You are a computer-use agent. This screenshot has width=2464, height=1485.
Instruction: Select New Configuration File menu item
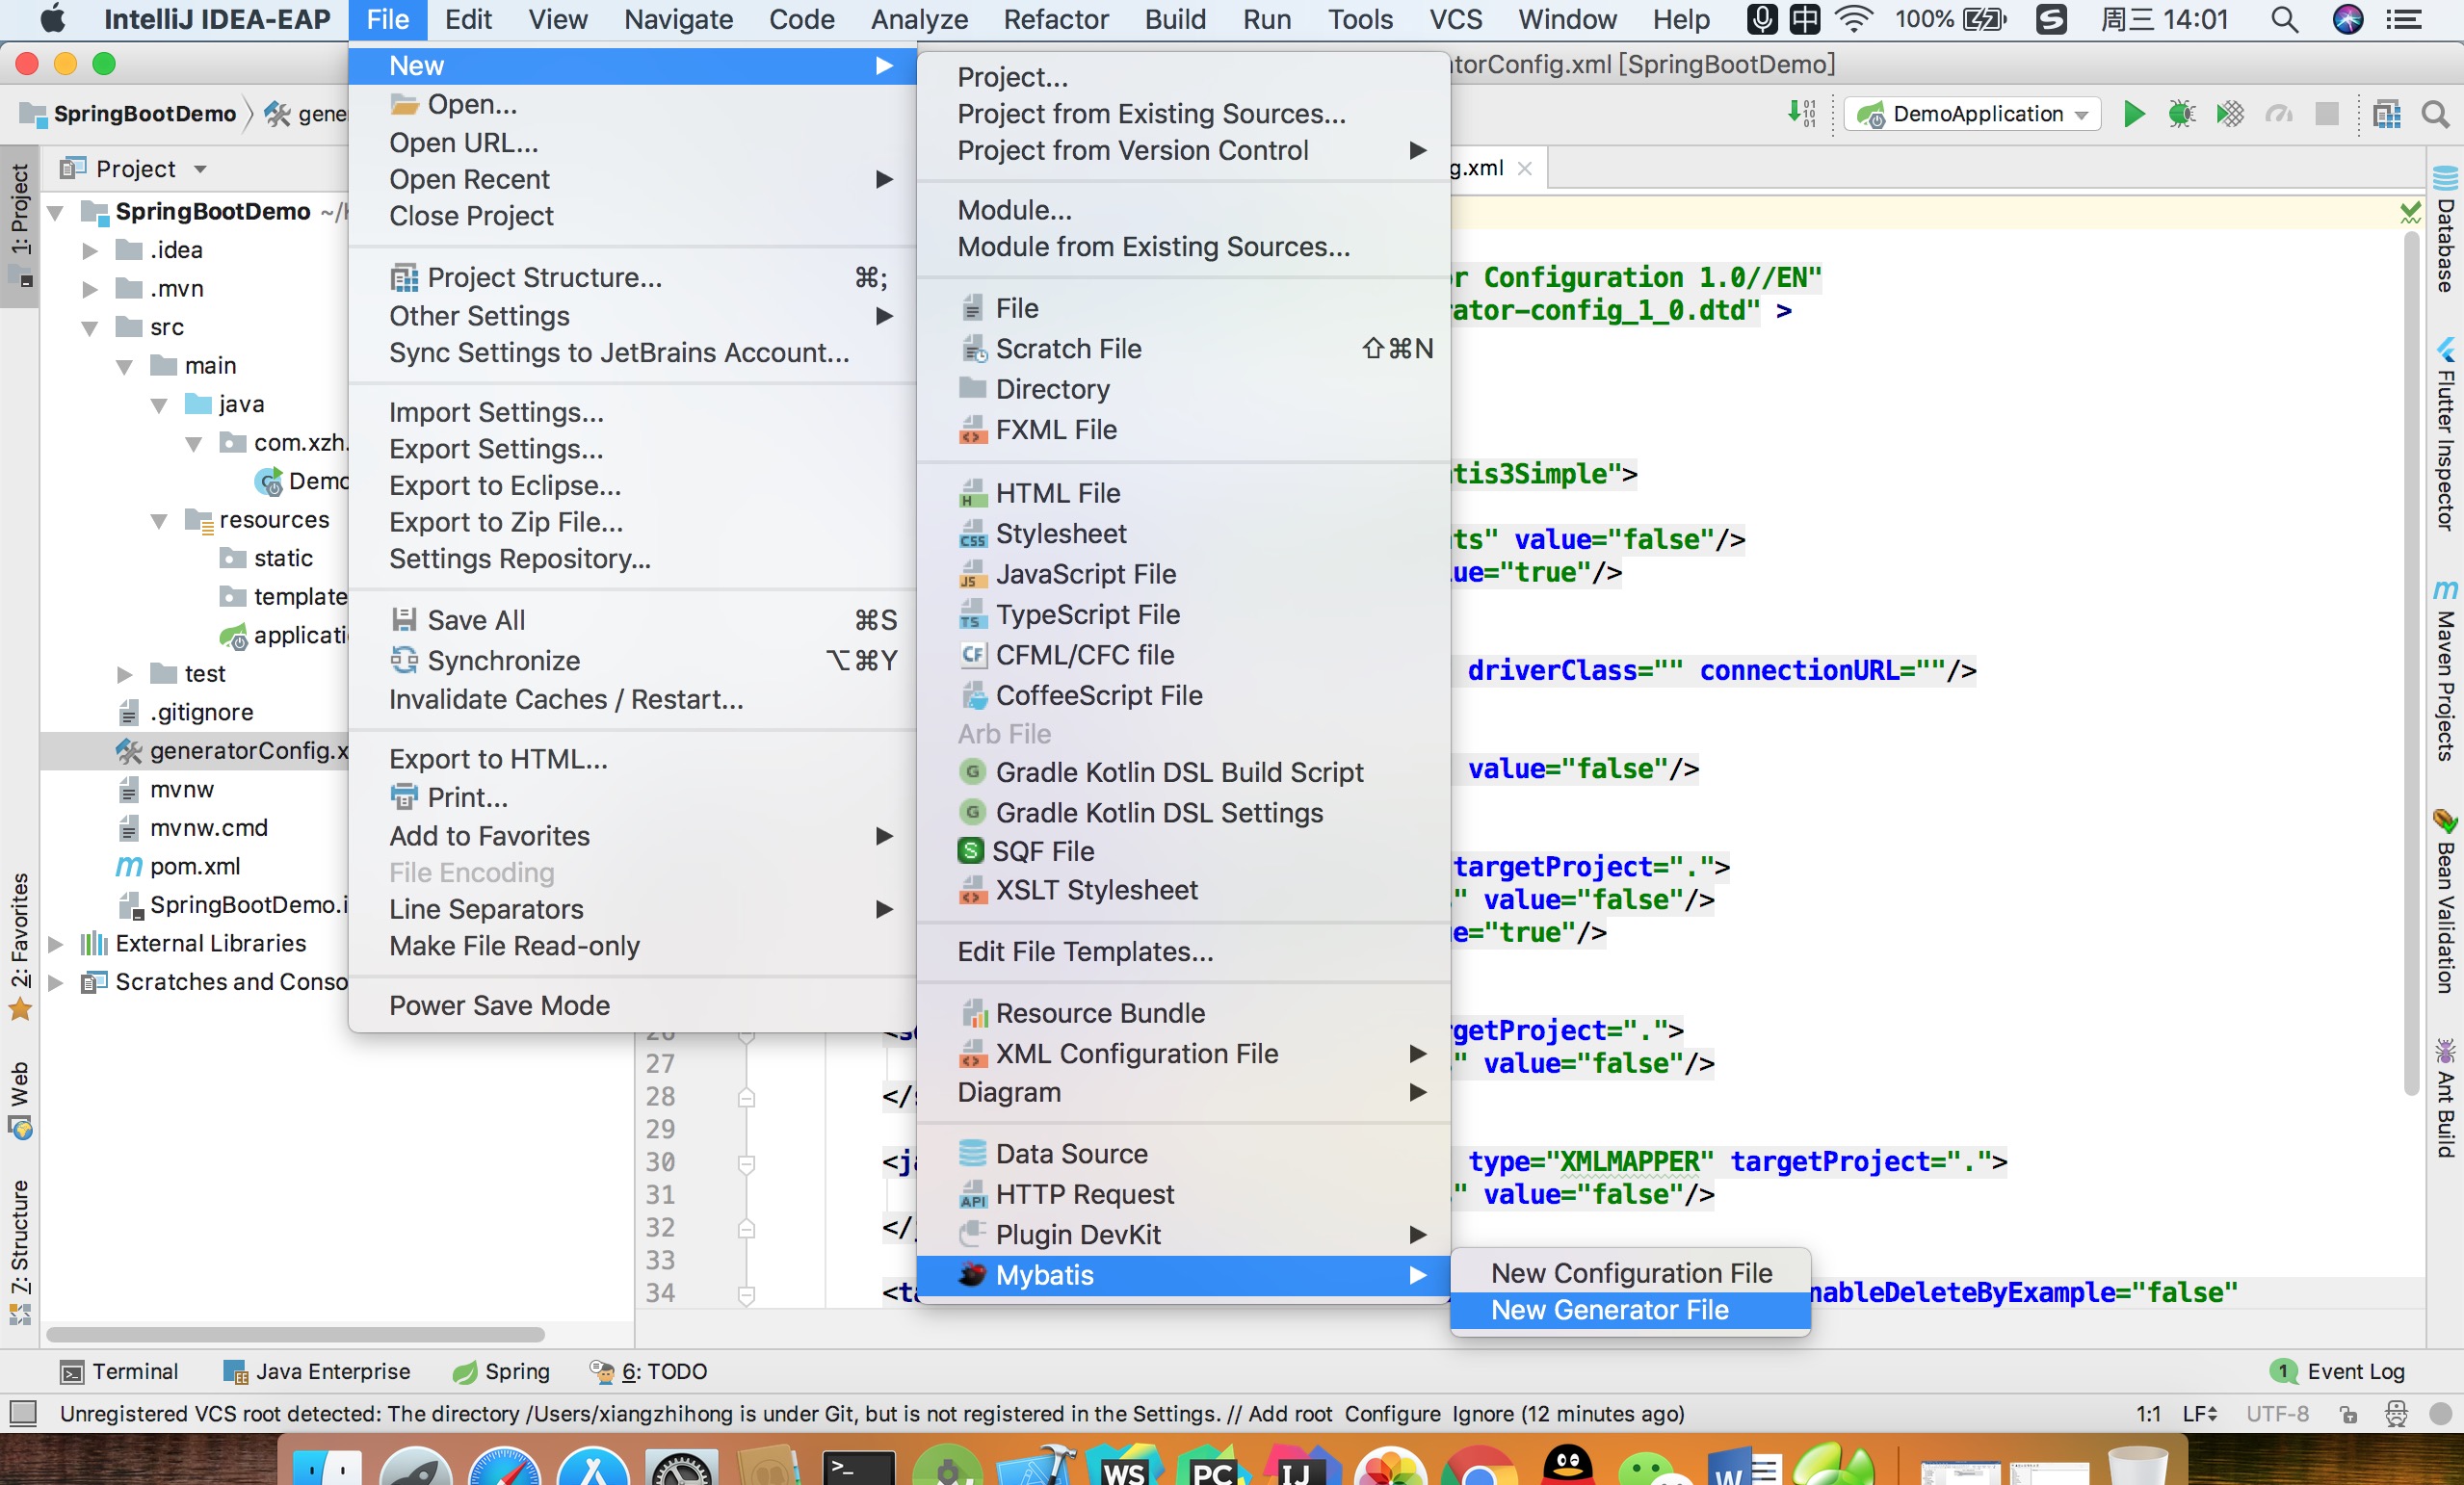(1630, 1273)
